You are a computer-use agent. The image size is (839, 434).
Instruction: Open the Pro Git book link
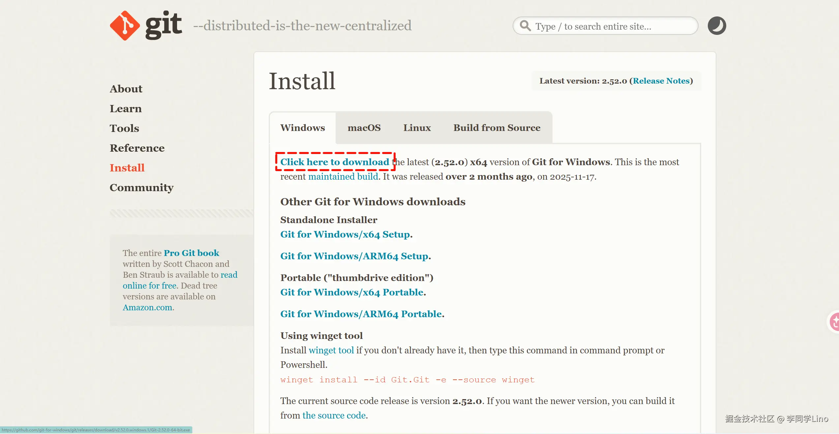pyautogui.click(x=191, y=253)
